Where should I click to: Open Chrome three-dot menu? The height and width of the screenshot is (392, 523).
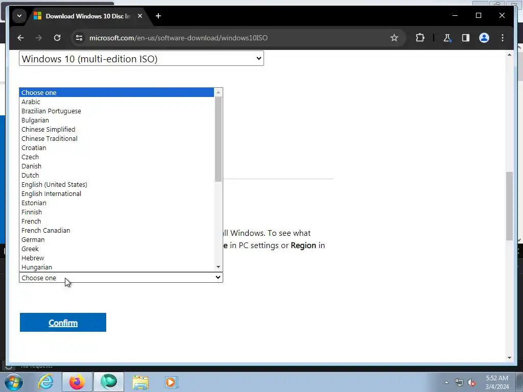pyautogui.click(x=503, y=38)
